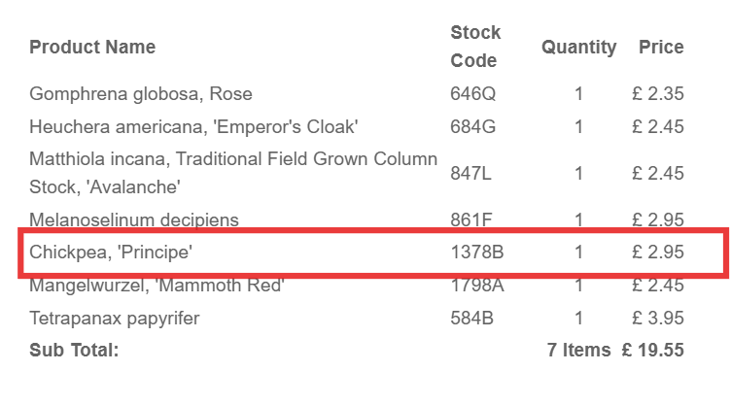This screenshot has width=731, height=405.
Task: Click stock code 684G
Action: click(x=472, y=126)
